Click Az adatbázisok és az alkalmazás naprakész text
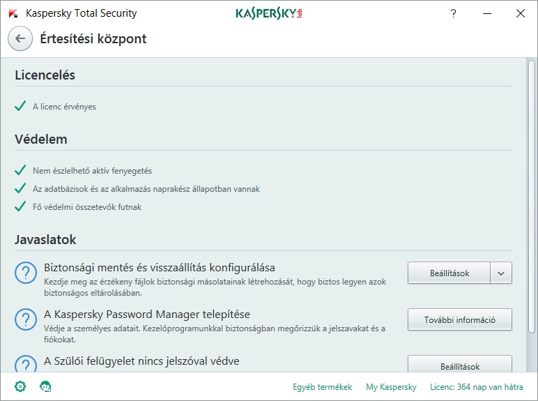538x401 pixels. [146, 189]
